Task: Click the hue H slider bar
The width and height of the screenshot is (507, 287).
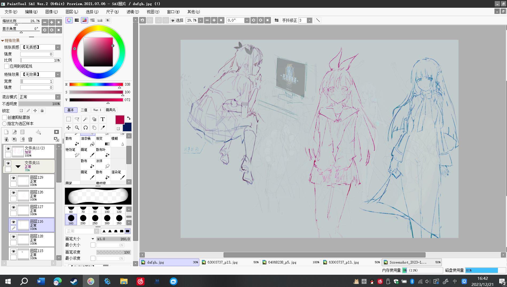Action: [x=96, y=85]
